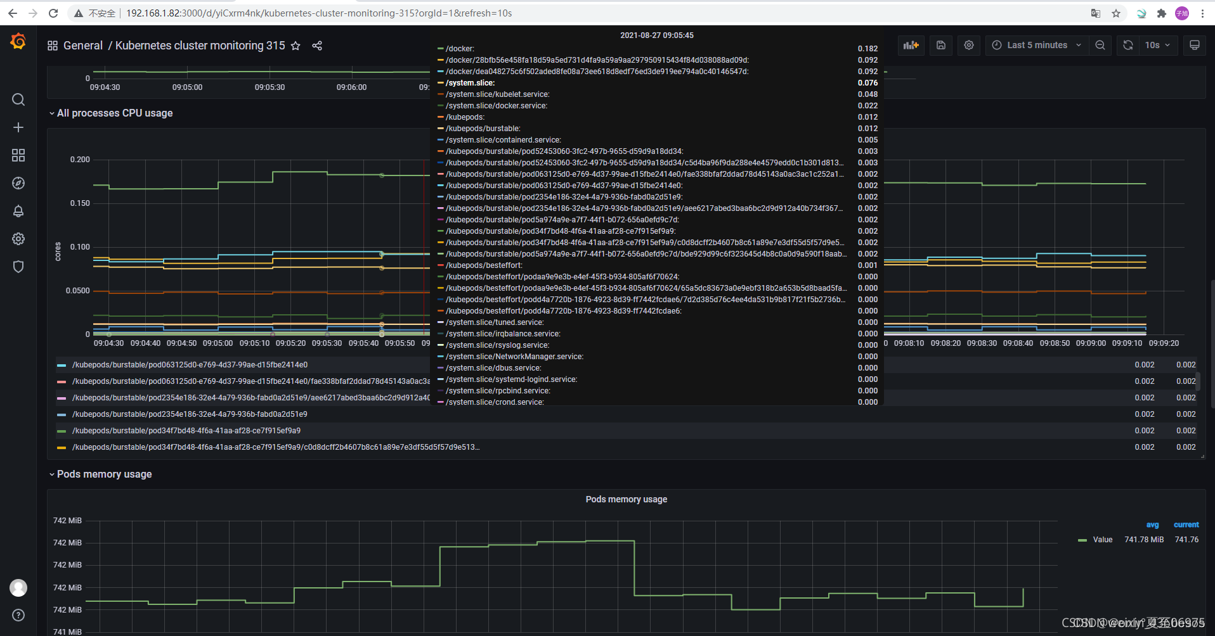Toggle legend series pod34f7bd48 ending ce7f915ef9a9

click(186, 431)
